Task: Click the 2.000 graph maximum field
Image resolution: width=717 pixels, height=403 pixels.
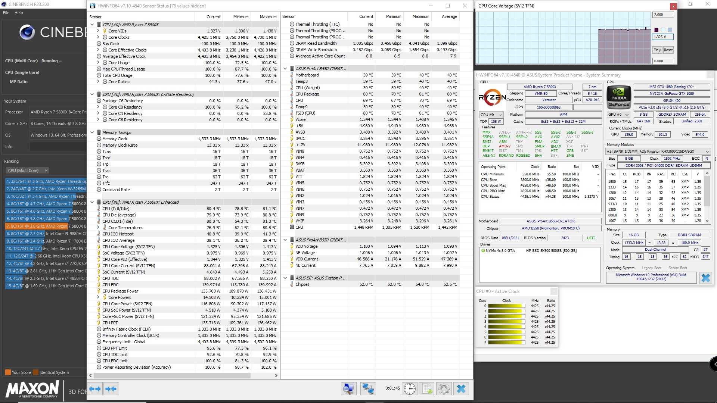Action: (x=663, y=15)
